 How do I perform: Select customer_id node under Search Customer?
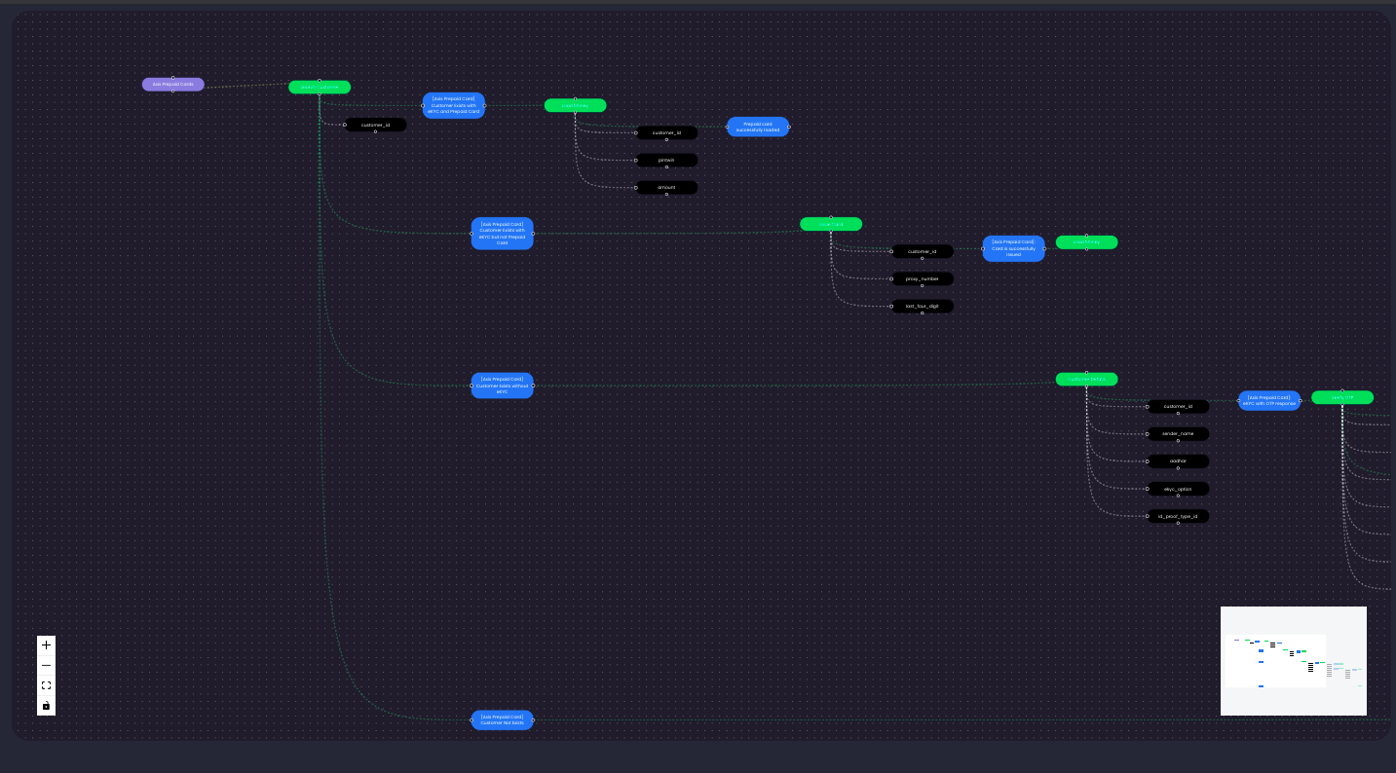(x=375, y=125)
